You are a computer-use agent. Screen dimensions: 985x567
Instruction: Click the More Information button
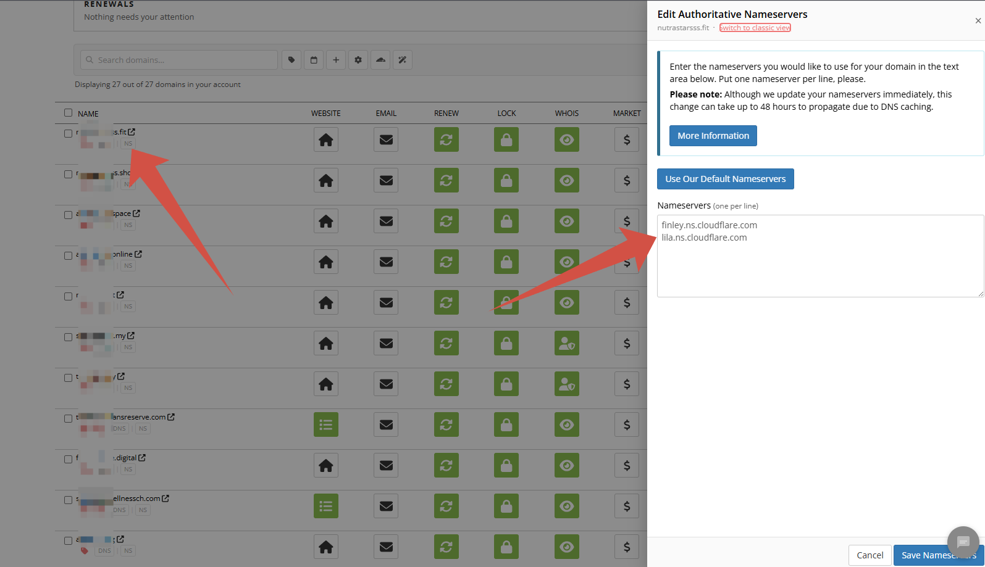(713, 136)
